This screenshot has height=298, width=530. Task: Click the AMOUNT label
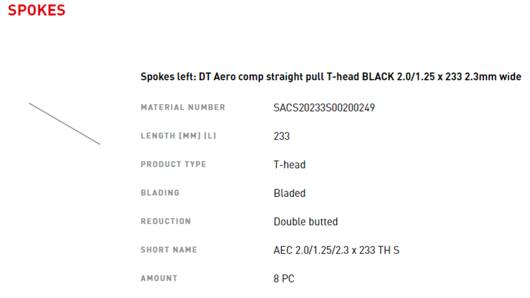pos(159,279)
